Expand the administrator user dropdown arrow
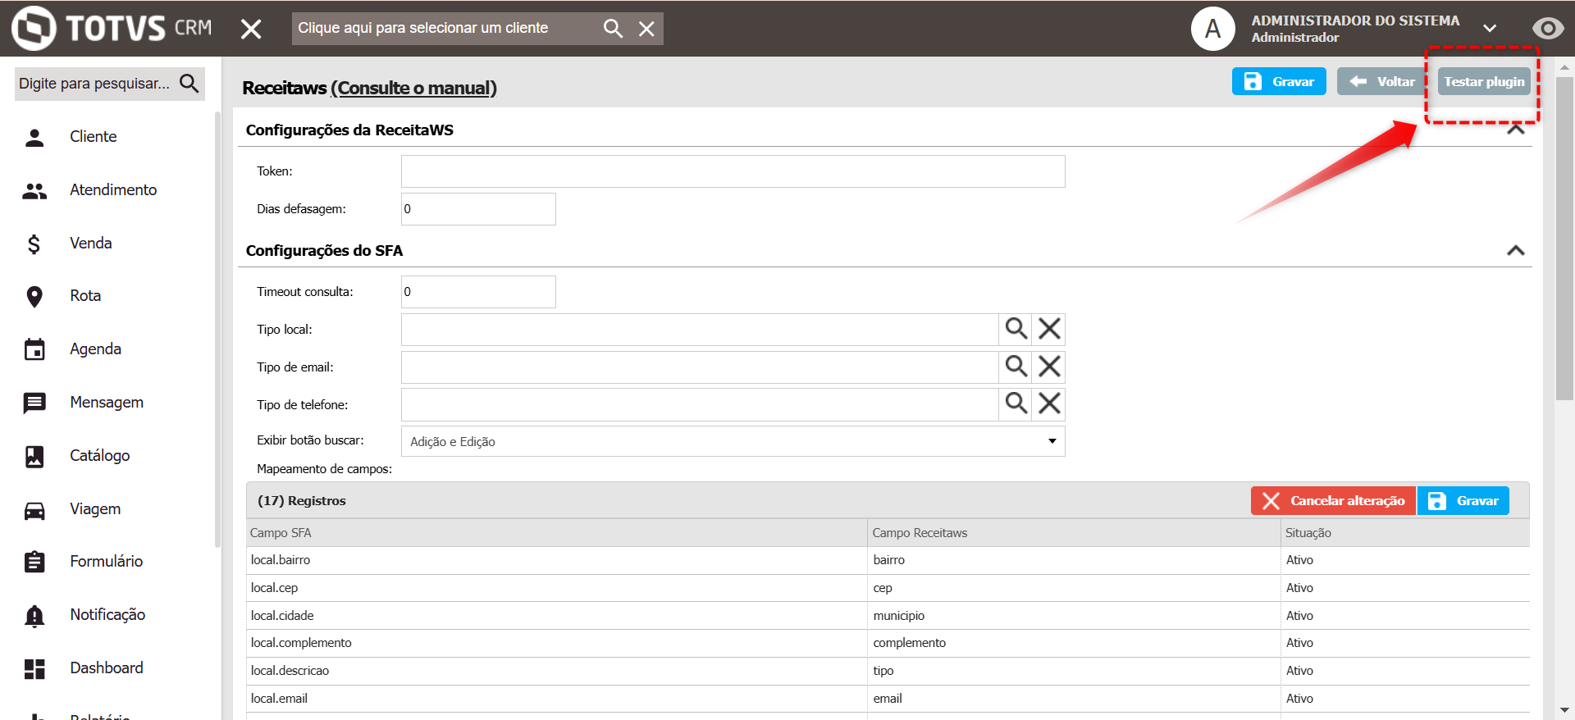The width and height of the screenshot is (1575, 720). pos(1490,29)
